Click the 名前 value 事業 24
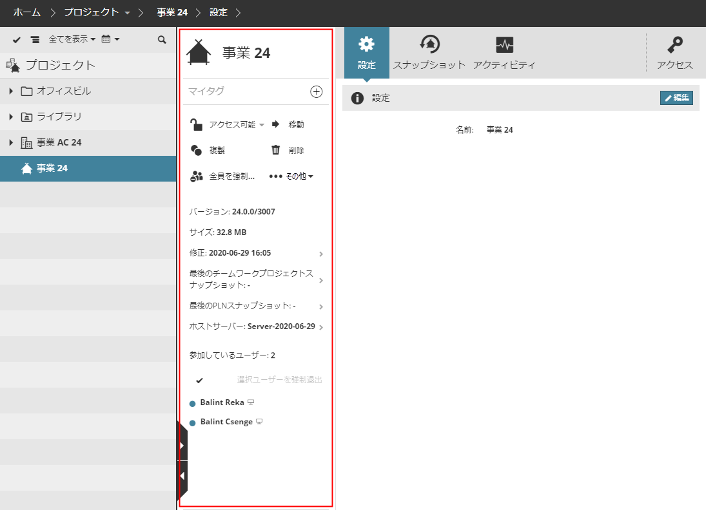 click(500, 130)
